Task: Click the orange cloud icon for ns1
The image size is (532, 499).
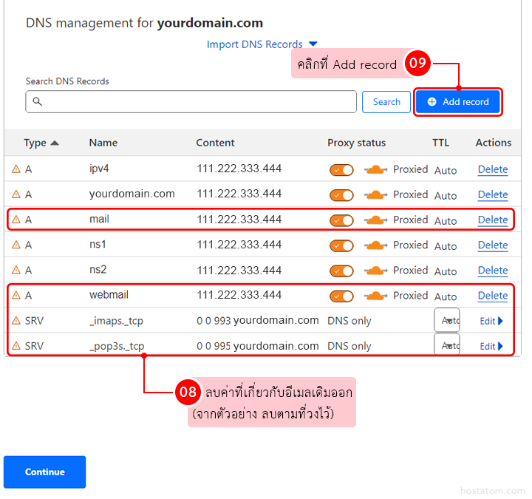Action: coord(376,245)
